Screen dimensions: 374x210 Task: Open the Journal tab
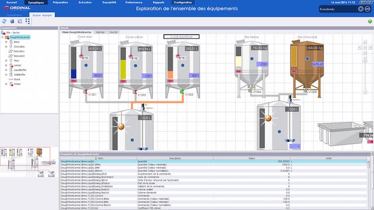click(x=113, y=32)
